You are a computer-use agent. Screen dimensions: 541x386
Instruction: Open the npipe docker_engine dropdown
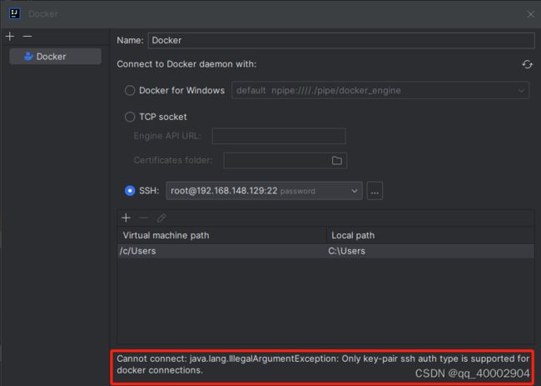point(380,91)
